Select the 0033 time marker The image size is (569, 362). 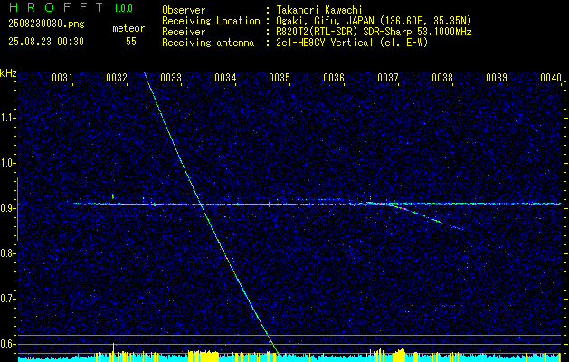coord(171,78)
